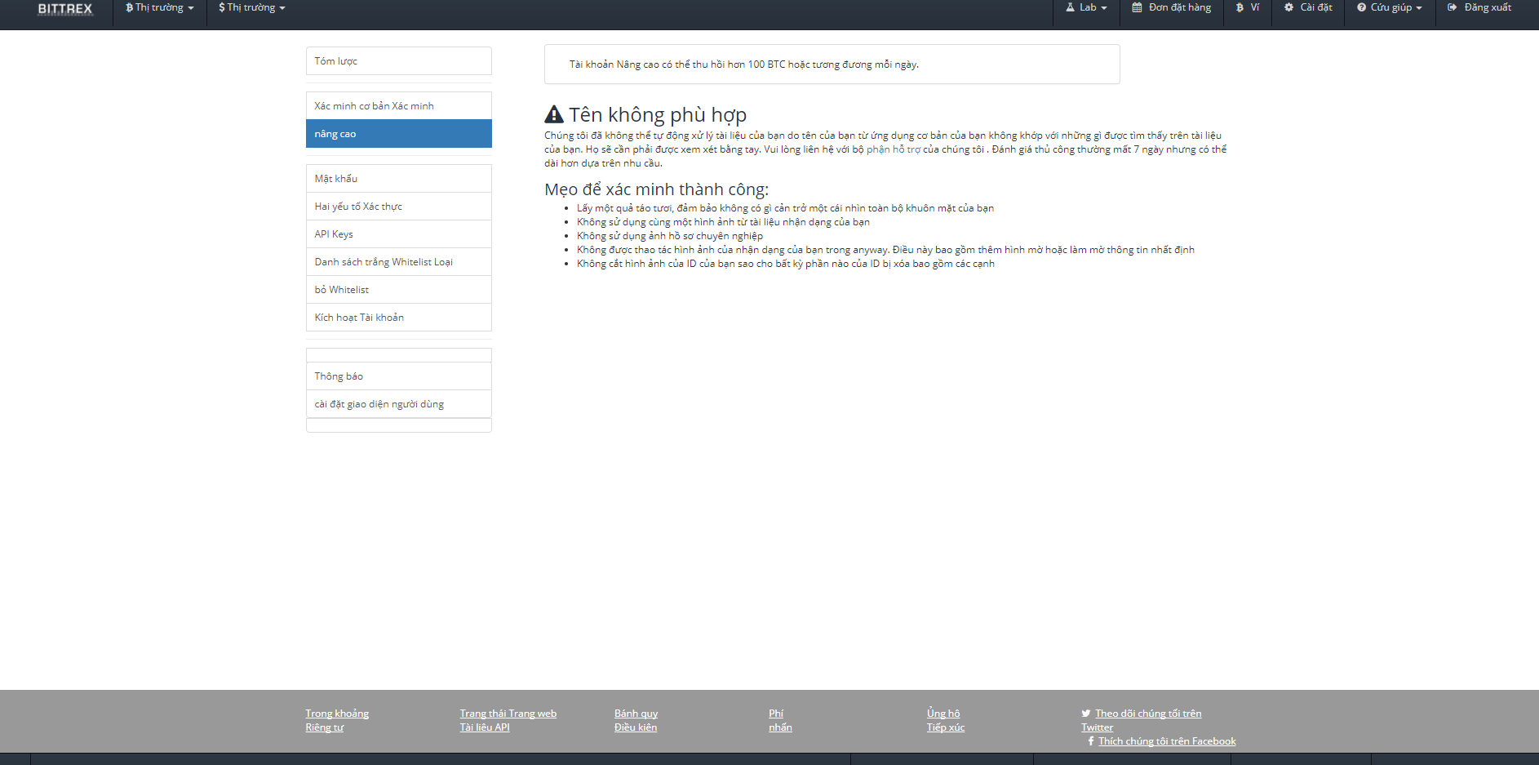Click the Facebook icon in the footer
This screenshot has width=1539, height=765.
[1091, 741]
